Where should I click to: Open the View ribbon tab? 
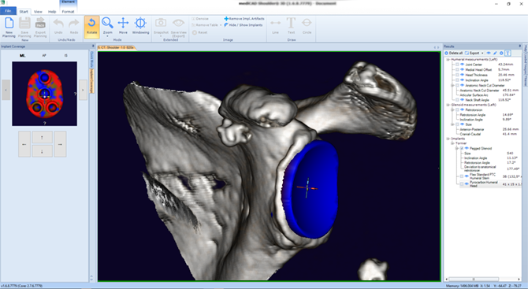pyautogui.click(x=38, y=12)
